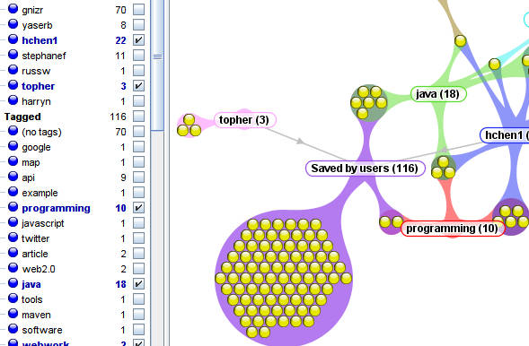
Task: Click the blue sphere icon beside maven
Action: tap(13, 314)
